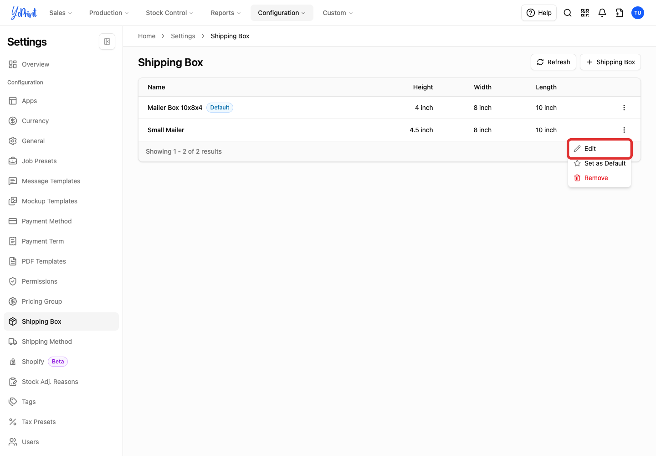
Task: Click the Tags icon in sidebar
Action: tap(13, 402)
